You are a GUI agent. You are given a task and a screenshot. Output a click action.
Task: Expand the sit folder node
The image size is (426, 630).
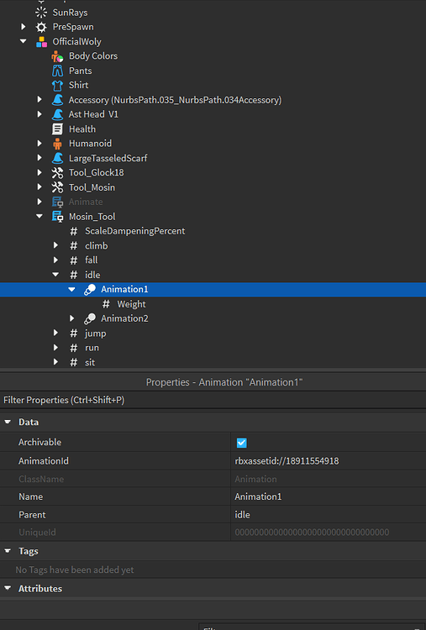pyautogui.click(x=55, y=362)
